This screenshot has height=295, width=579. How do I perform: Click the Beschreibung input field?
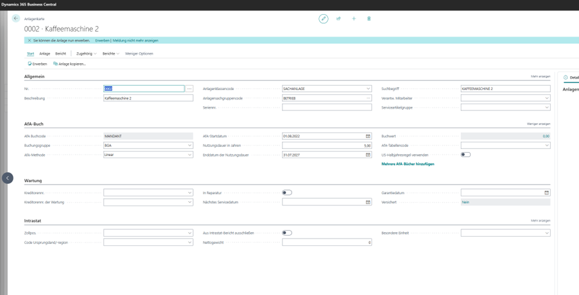[148, 98]
